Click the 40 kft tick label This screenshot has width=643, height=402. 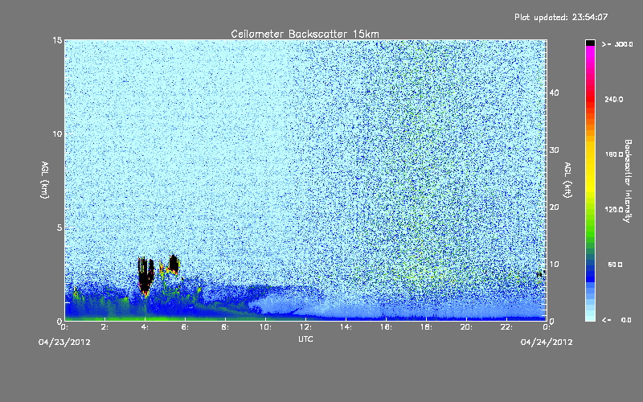554,92
